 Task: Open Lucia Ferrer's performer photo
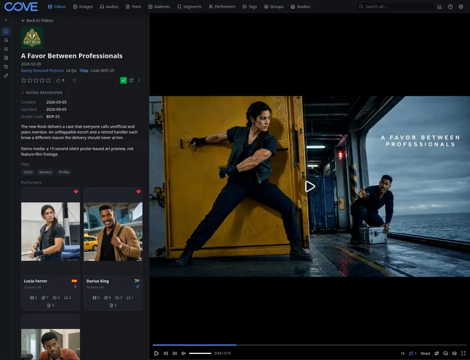[51, 232]
